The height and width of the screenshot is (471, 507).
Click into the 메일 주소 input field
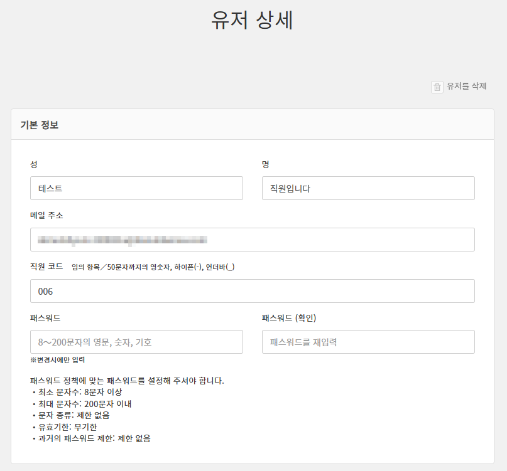click(252, 240)
